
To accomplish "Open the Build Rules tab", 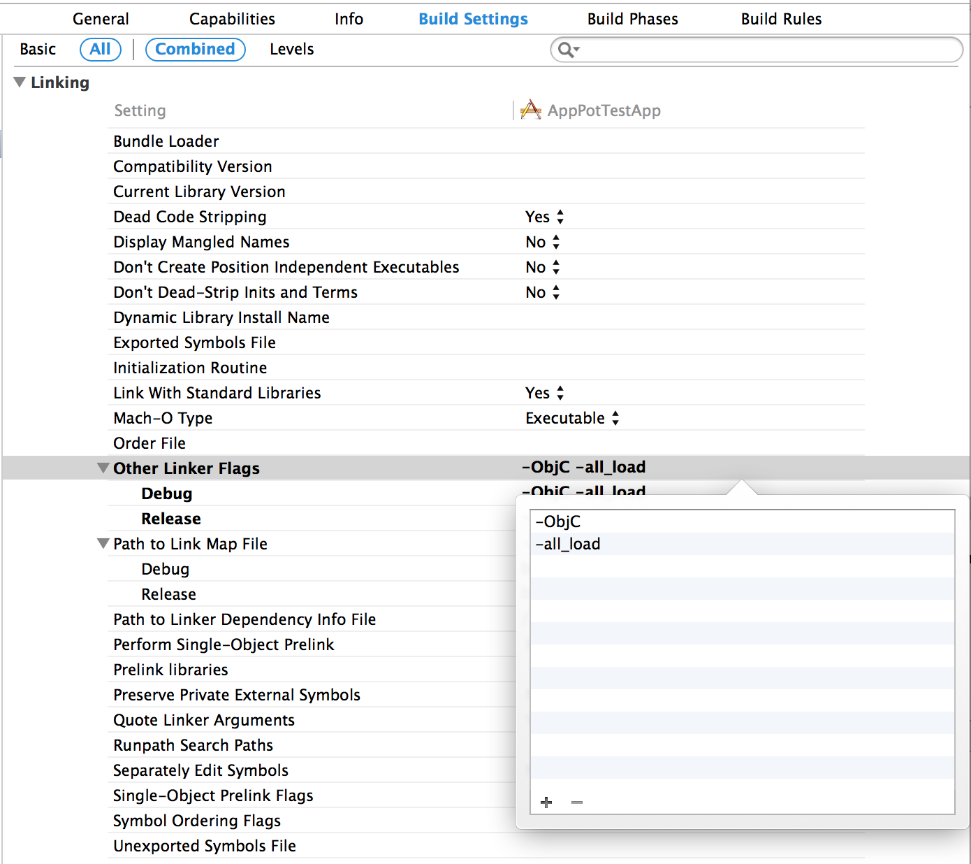I will pyautogui.click(x=781, y=19).
